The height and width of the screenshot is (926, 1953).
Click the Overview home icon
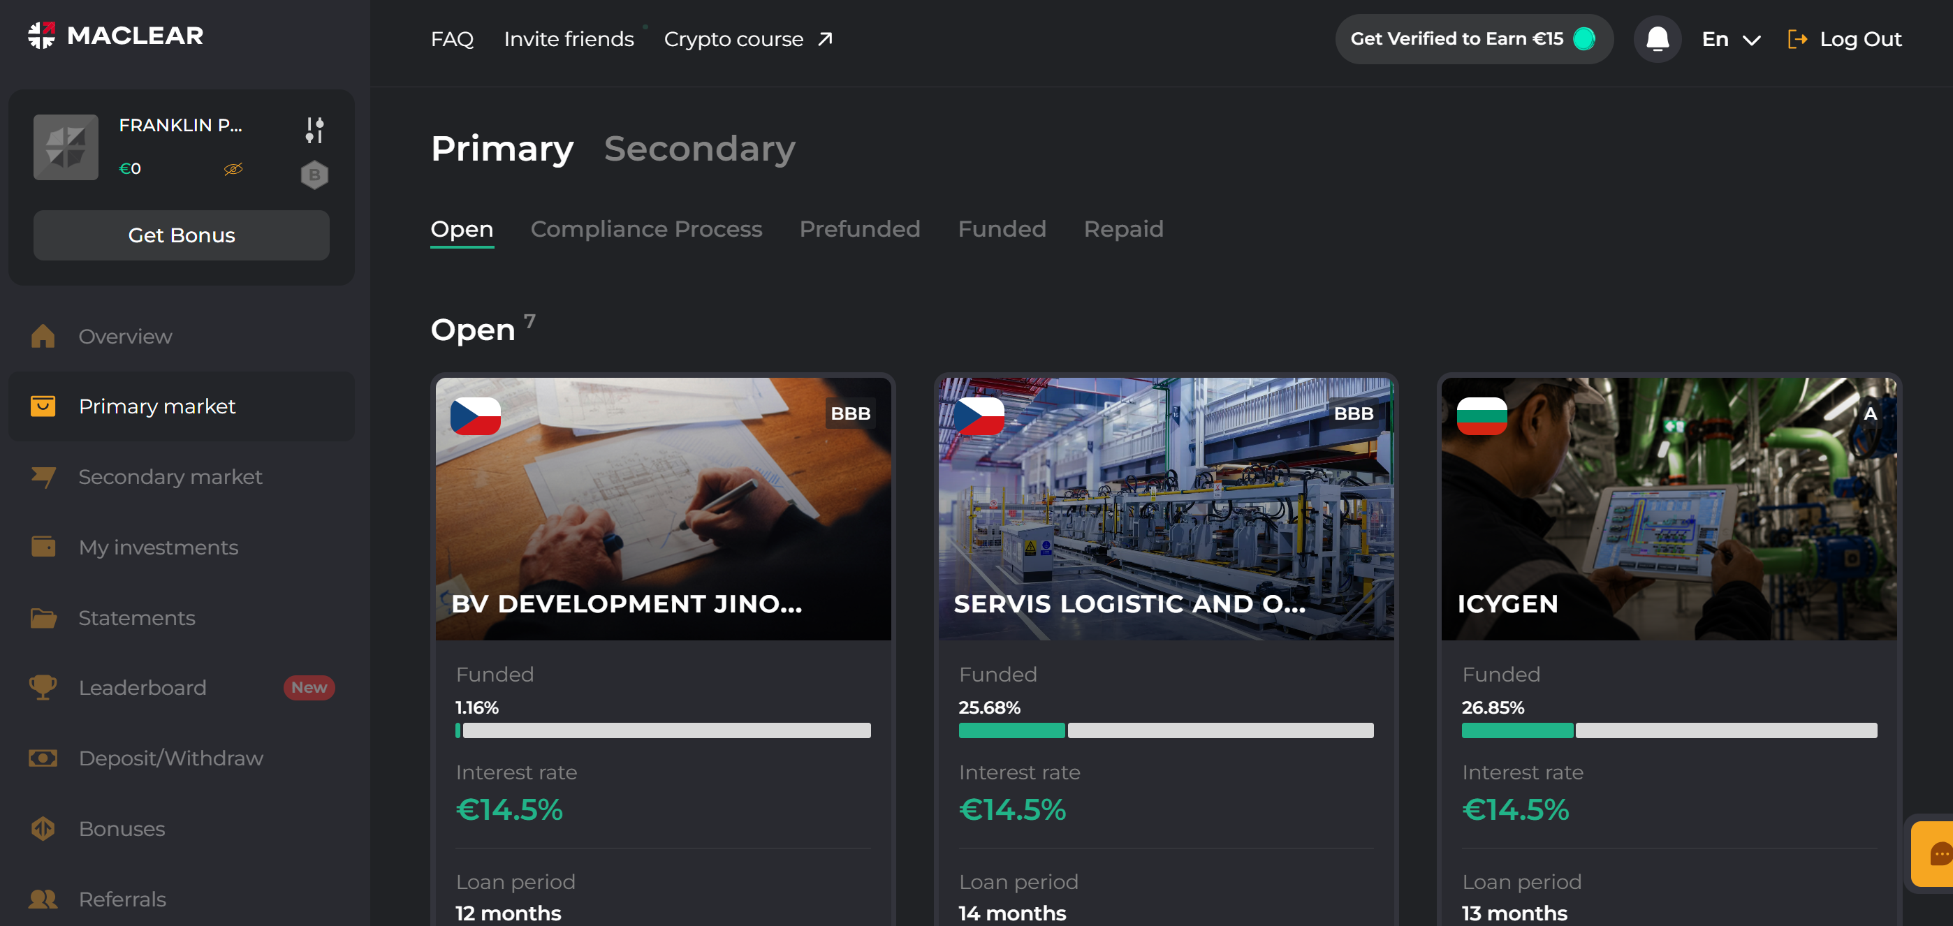pos(43,336)
